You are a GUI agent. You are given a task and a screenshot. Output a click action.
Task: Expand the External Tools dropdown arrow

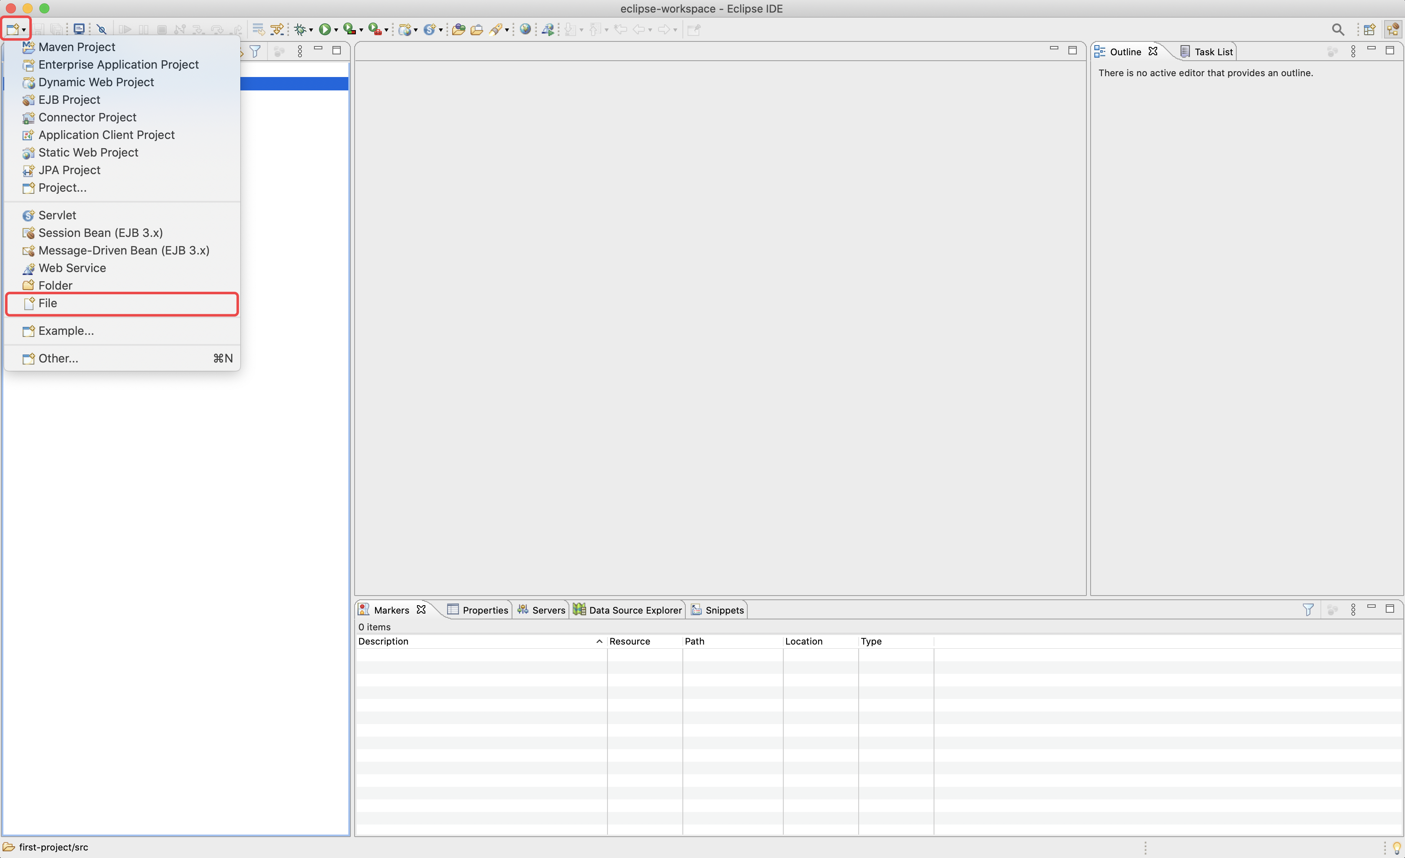point(386,30)
